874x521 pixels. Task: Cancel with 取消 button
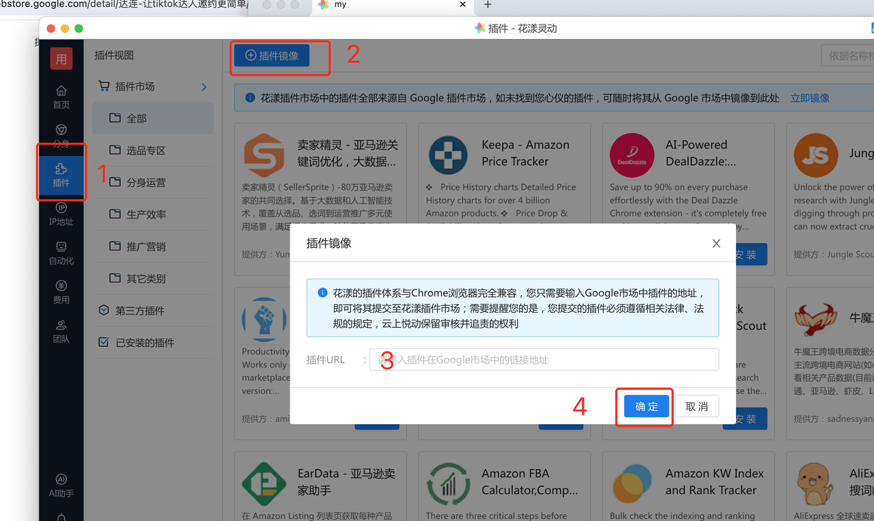(x=697, y=407)
